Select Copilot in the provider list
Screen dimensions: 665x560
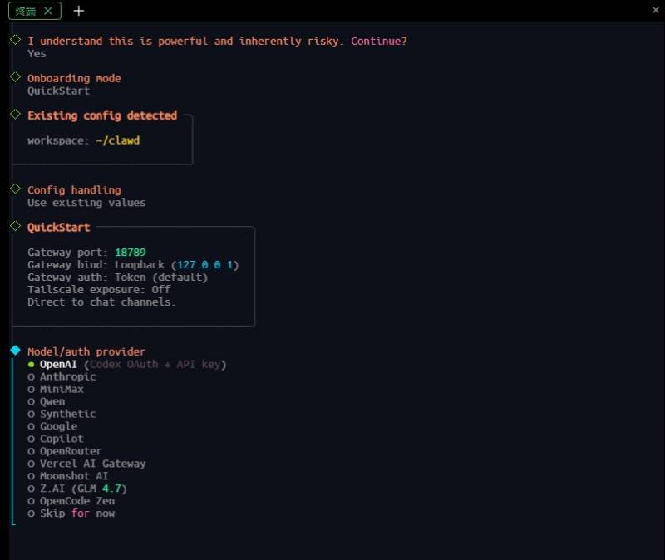point(56,439)
